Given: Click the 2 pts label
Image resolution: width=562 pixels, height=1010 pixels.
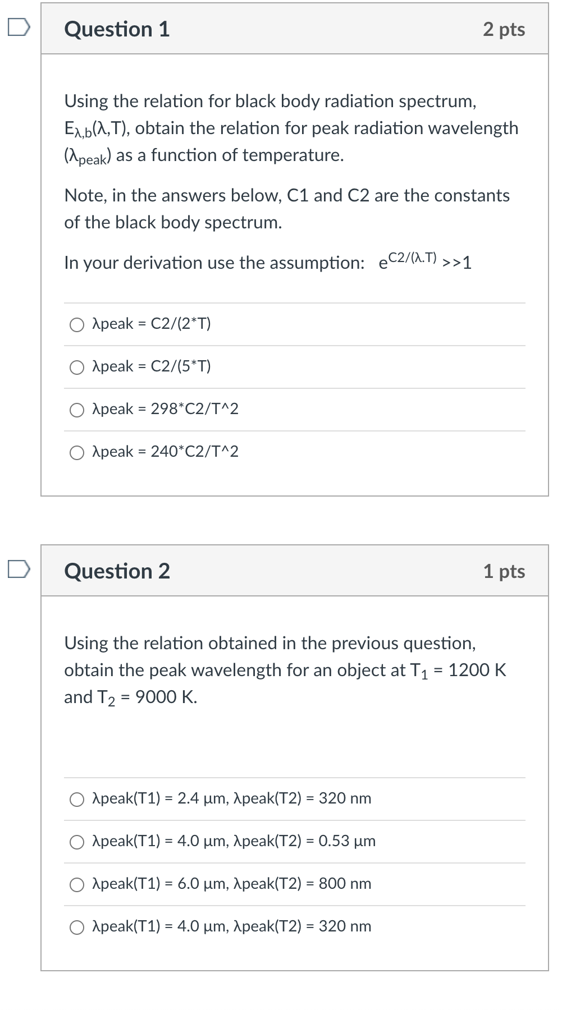Looking at the screenshot, I should [x=504, y=29].
